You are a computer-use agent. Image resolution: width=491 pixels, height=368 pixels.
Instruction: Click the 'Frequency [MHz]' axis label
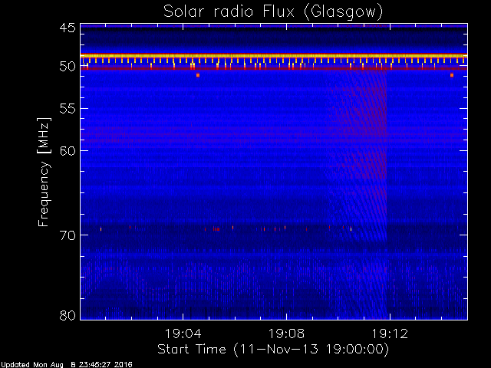coord(44,172)
